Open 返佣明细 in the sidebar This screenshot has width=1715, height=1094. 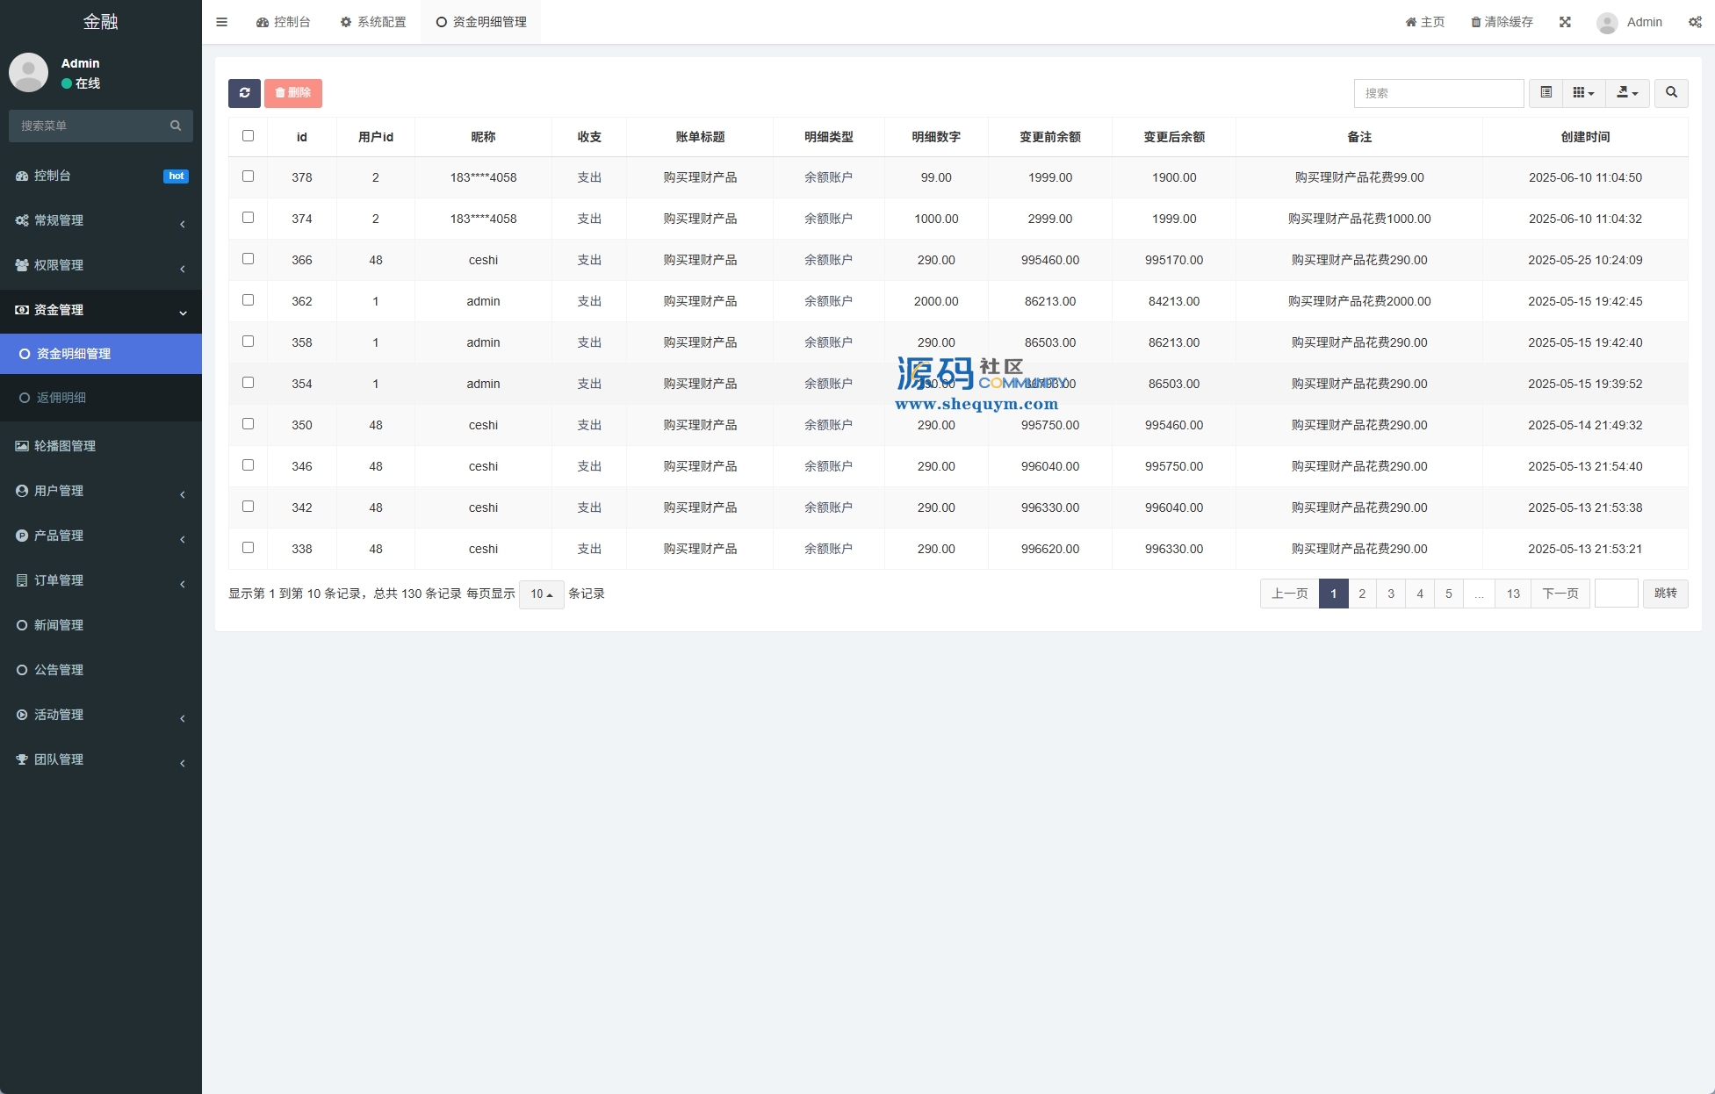[61, 398]
